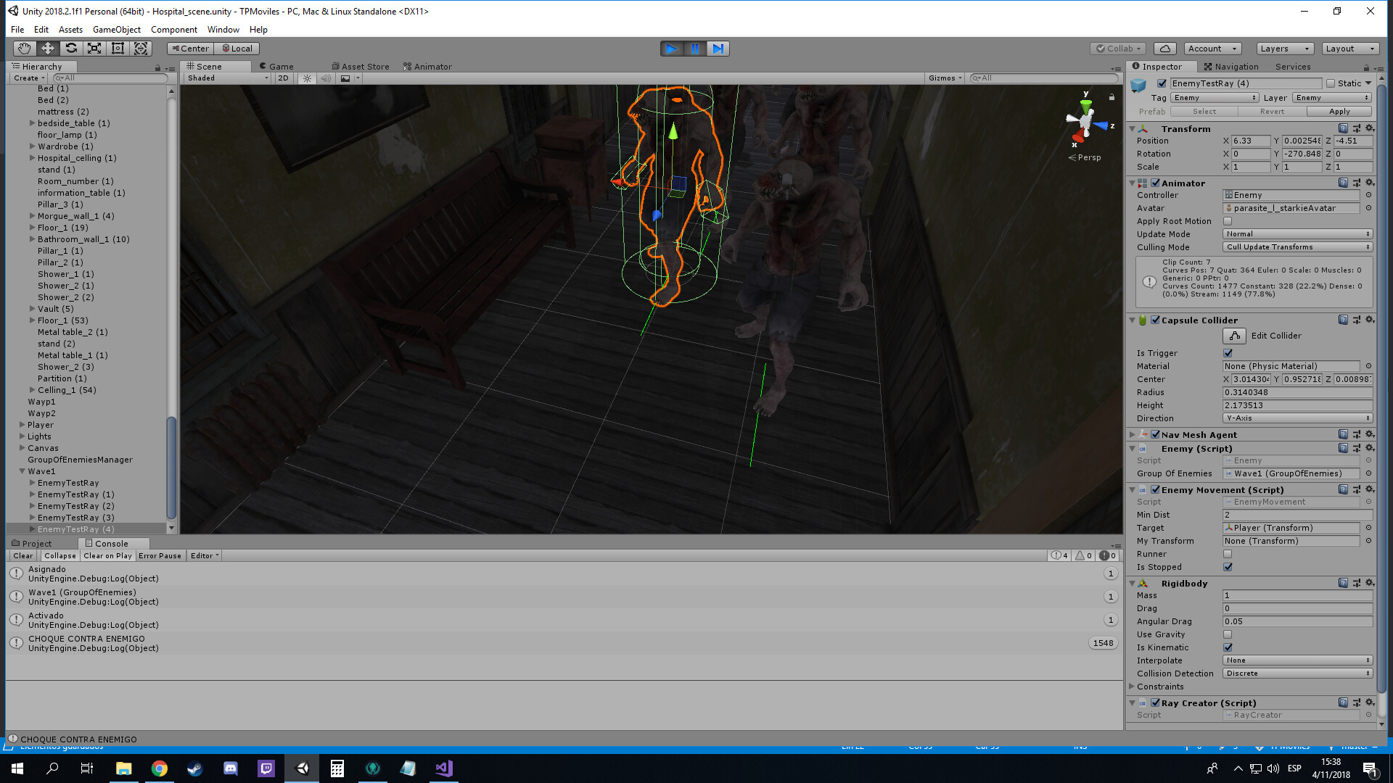This screenshot has height=783, width=1393.
Task: Disable Is Trigger on the Capsule Collider
Action: coord(1227,353)
